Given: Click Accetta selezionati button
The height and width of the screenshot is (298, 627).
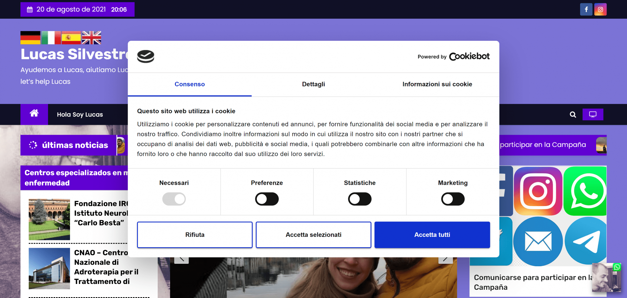Looking at the screenshot, I should pos(313,235).
